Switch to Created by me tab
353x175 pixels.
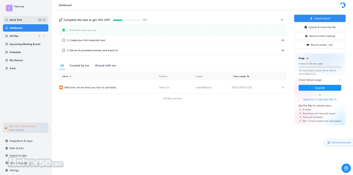coord(79,66)
